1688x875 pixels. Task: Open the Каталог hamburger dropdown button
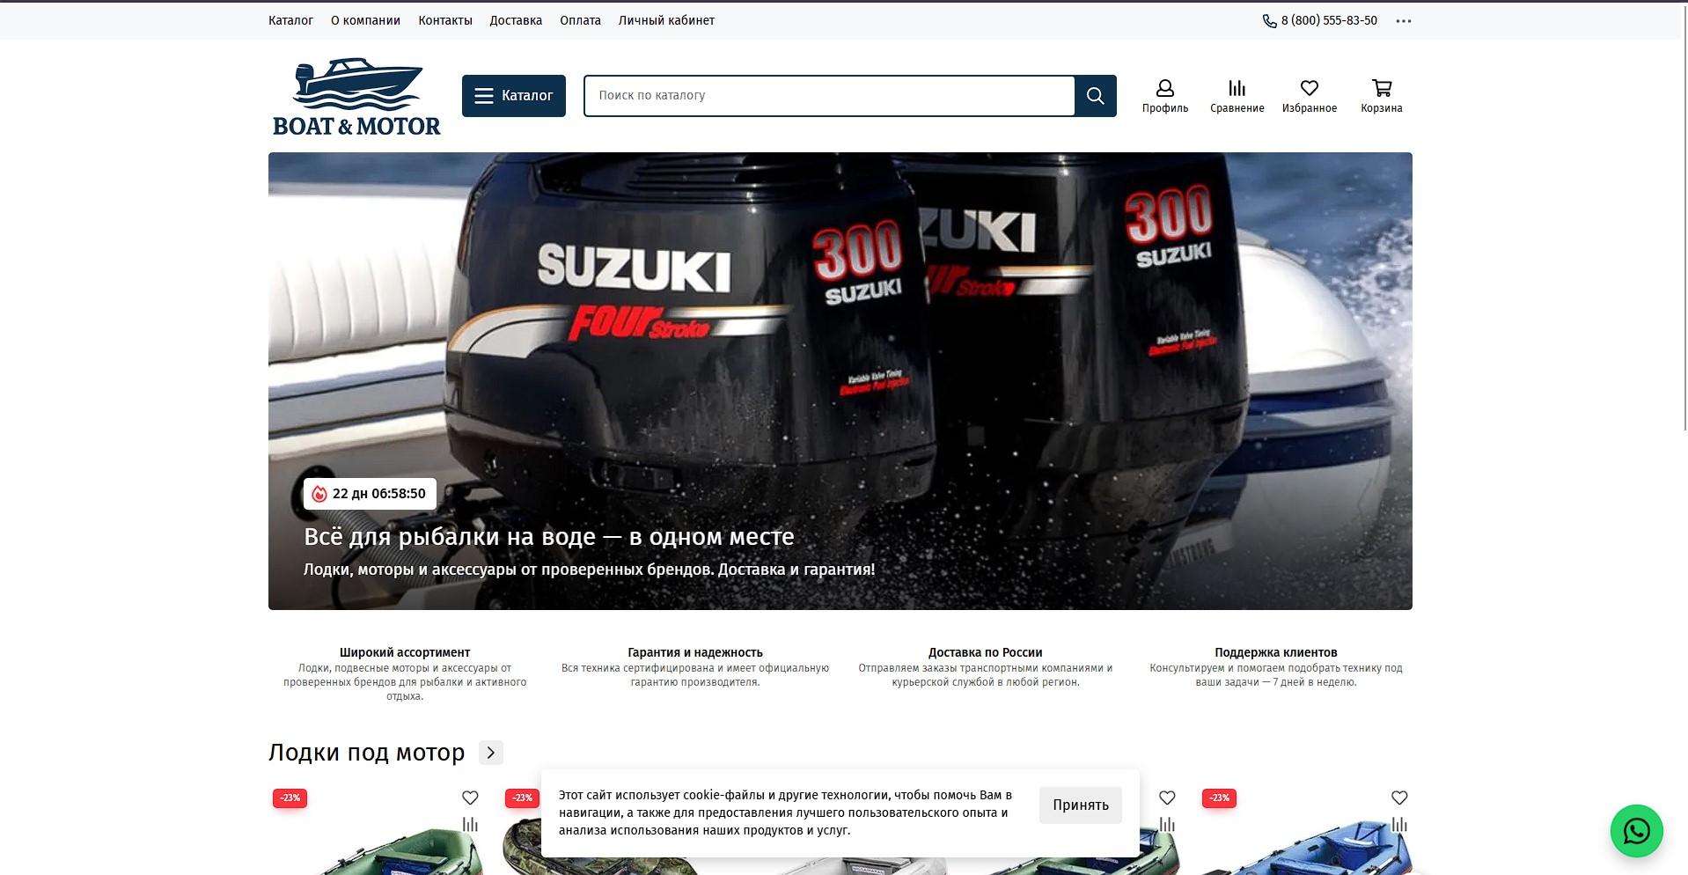point(514,96)
